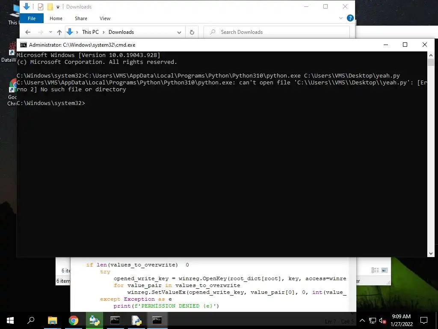The width and height of the screenshot is (438, 329).
Task: Click the 'No such file or directory' error text
Action: point(83,90)
